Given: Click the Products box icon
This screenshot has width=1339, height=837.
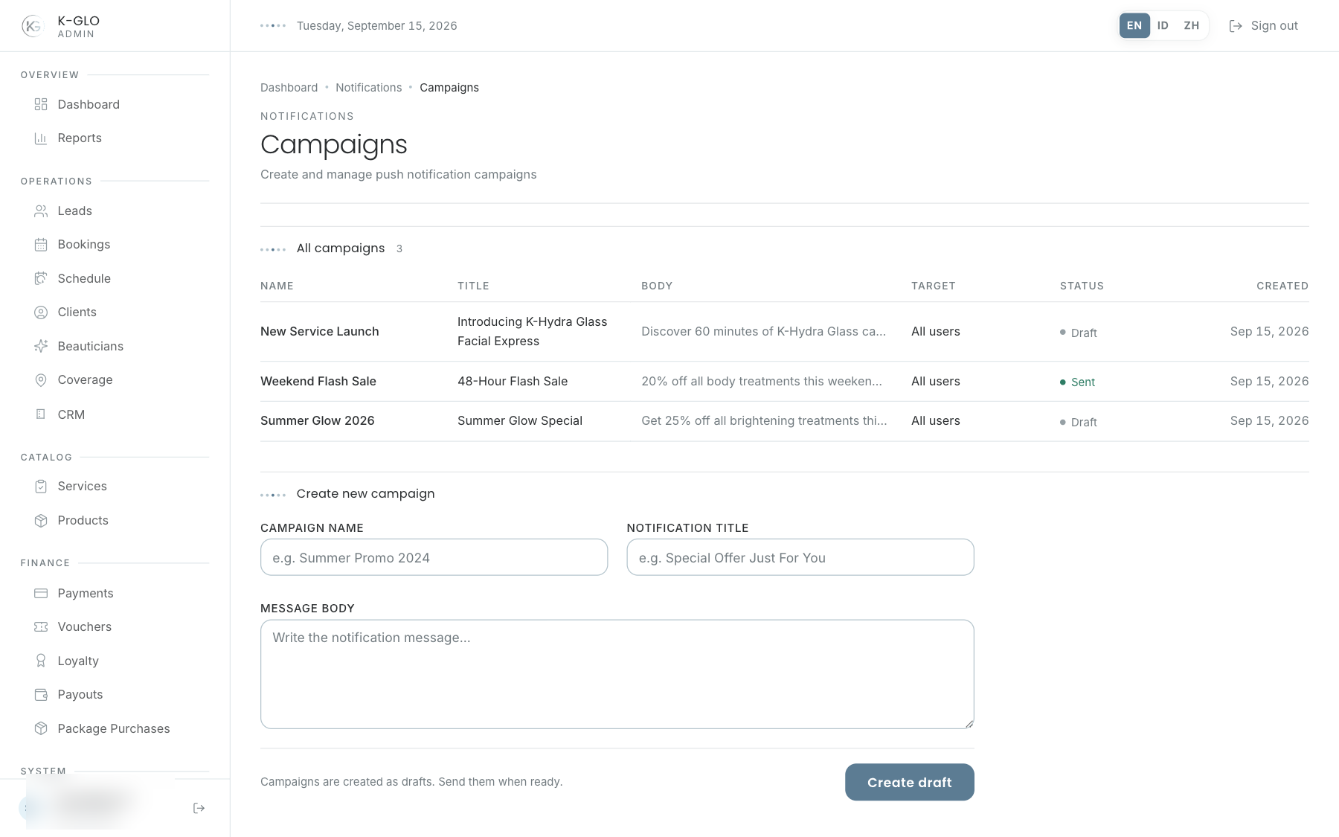Looking at the screenshot, I should tap(41, 521).
